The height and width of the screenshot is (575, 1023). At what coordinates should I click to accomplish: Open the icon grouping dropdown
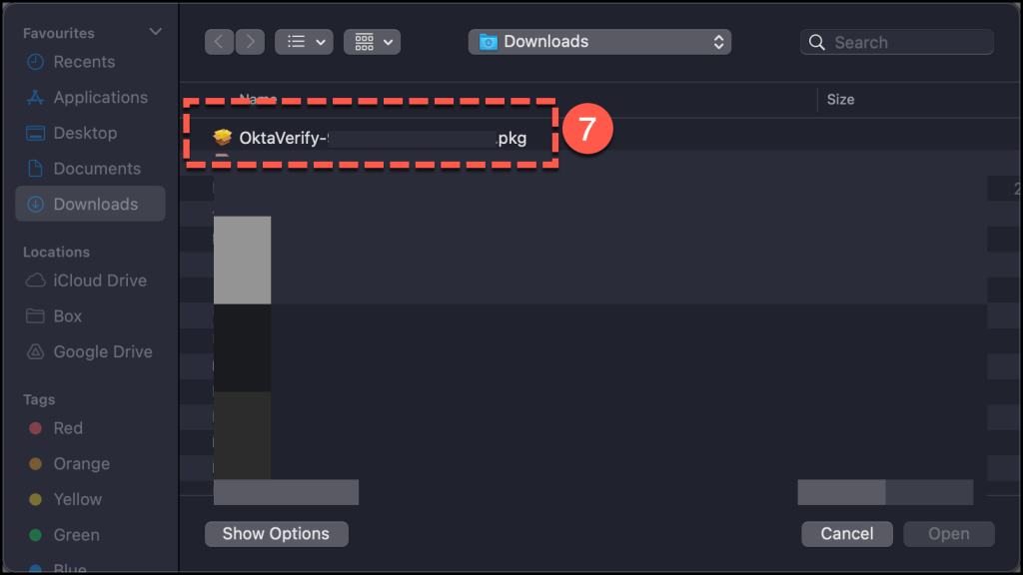(372, 42)
